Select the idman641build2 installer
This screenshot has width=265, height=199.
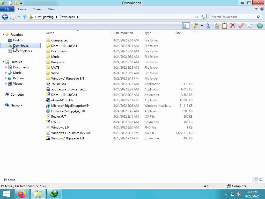pyautogui.click(x=62, y=100)
